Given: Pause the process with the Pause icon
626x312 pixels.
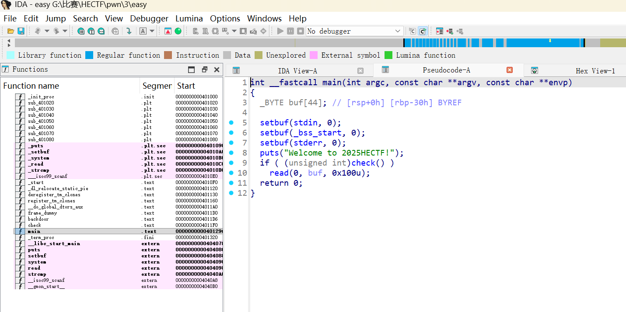Looking at the screenshot, I should tap(290, 31).
